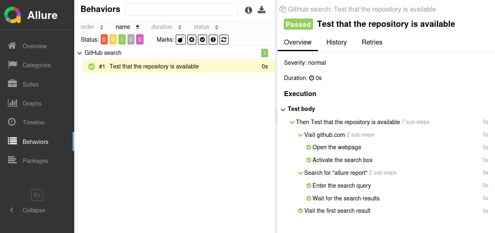Collapse the Visit github.com step
This screenshot has height=233, width=495.
click(300, 135)
